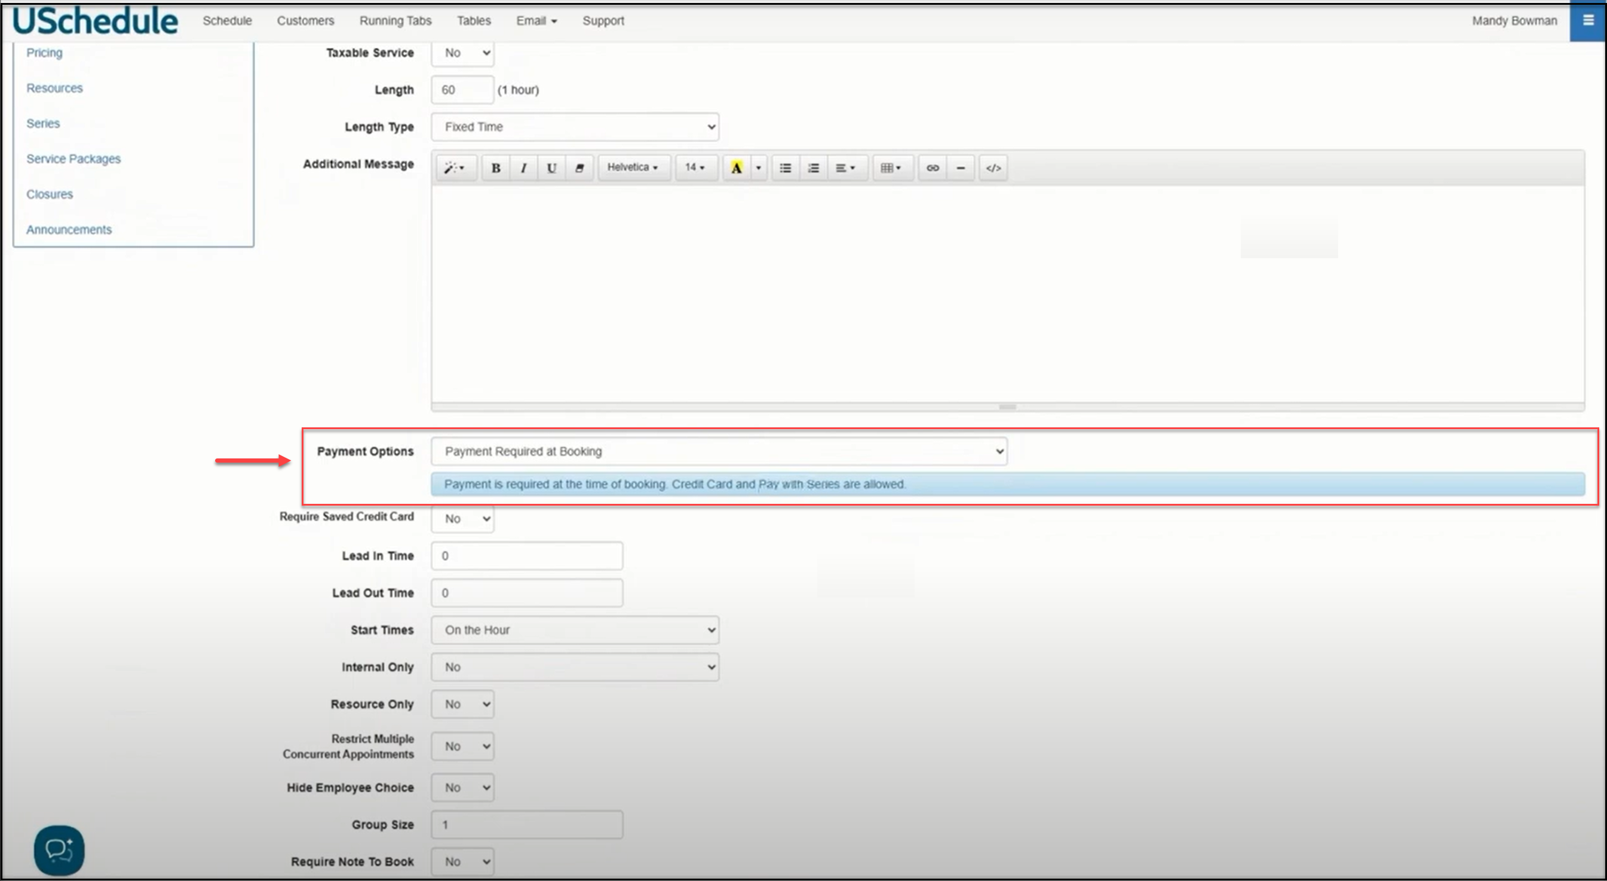The image size is (1607, 881).
Task: Click the yellow text highlight color button
Action: tap(736, 168)
